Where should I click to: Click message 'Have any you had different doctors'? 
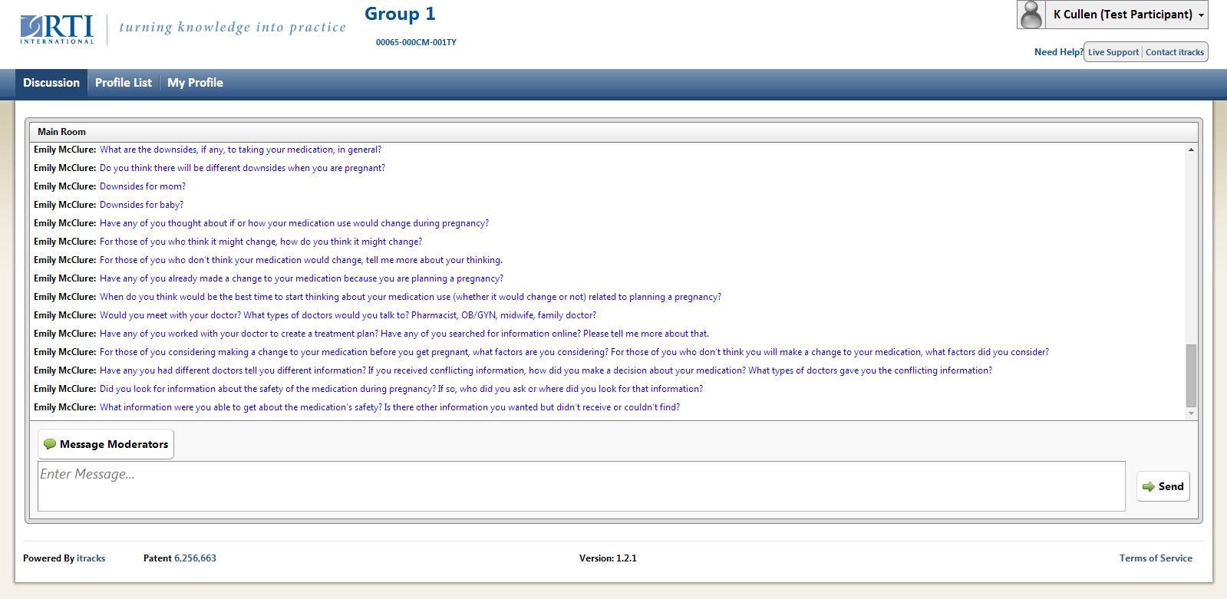(x=546, y=370)
